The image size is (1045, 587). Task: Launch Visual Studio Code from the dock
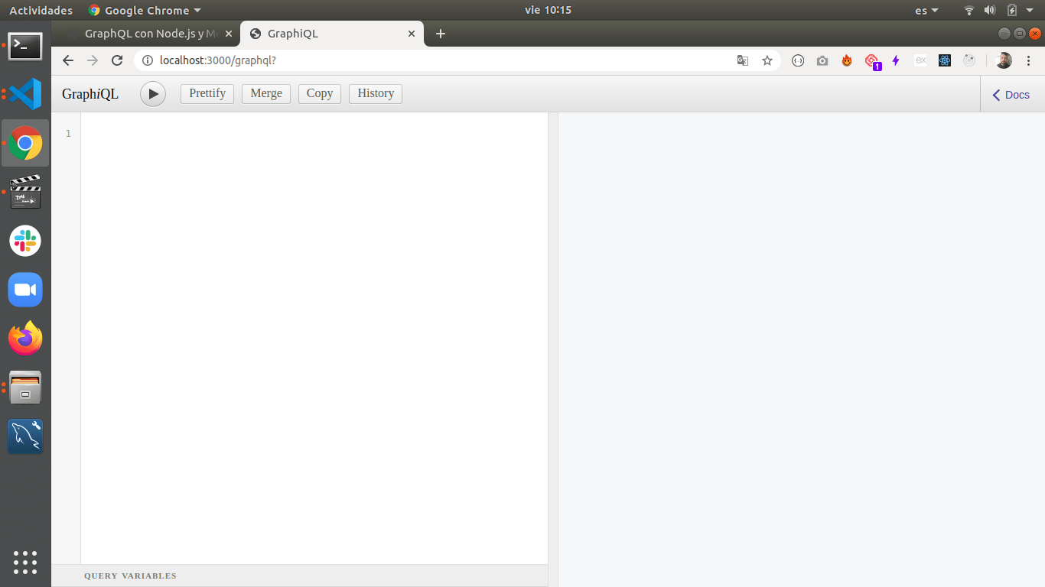[x=25, y=94]
